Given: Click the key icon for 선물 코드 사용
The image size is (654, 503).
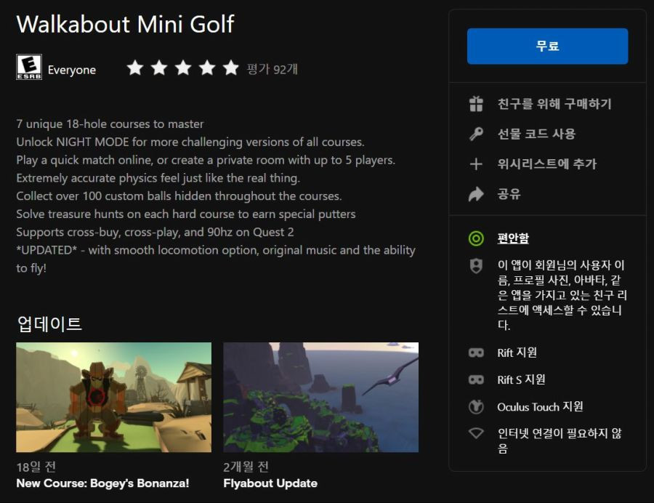Looking at the screenshot, I should coord(476,134).
